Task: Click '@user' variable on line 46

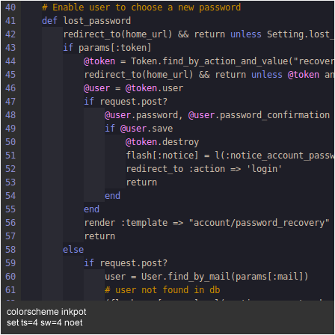Action: tap(96, 88)
